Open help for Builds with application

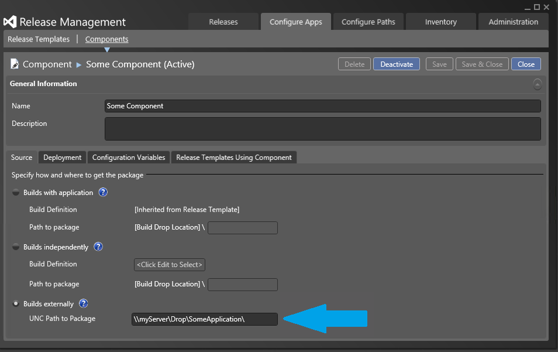pos(103,192)
